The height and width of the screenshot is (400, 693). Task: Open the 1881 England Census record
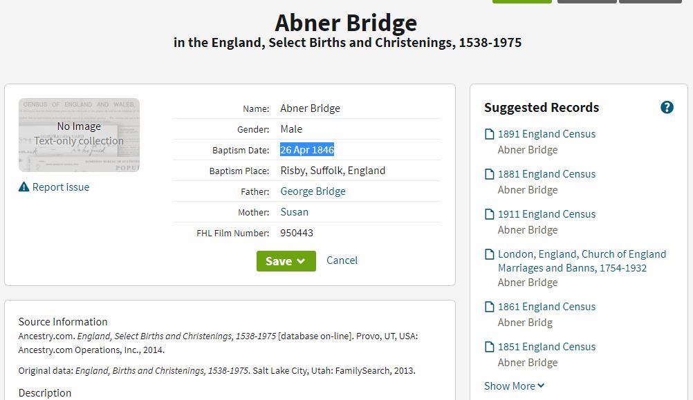(x=546, y=174)
